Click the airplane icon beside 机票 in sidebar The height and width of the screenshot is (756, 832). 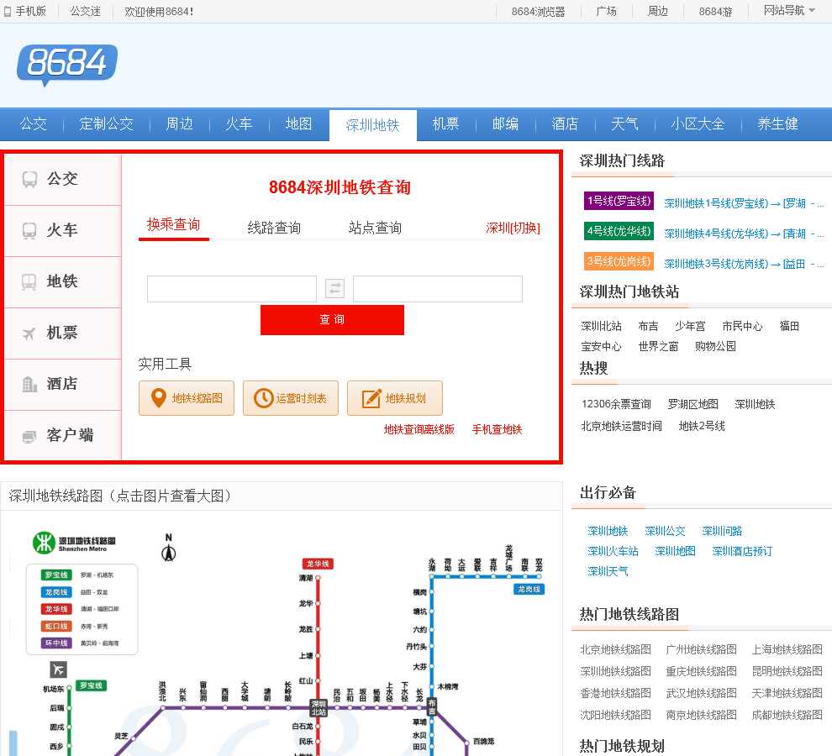point(29,333)
